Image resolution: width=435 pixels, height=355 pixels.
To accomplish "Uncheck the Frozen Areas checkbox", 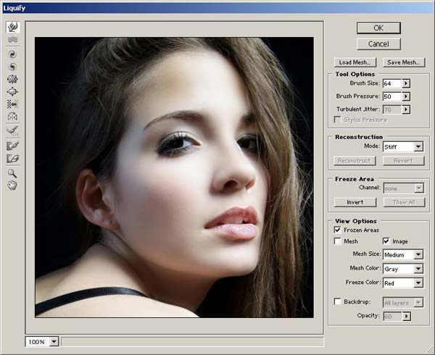I will [x=338, y=230].
